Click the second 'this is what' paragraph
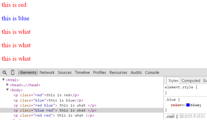 pyautogui.click(x=16, y=45)
